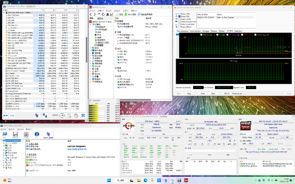Switch to the Temperatures tab
This screenshot has width=295, height=184.
click(x=182, y=31)
